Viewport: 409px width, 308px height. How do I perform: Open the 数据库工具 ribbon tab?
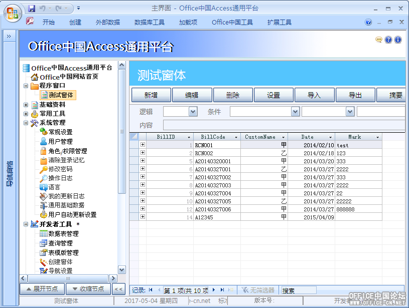(x=149, y=23)
